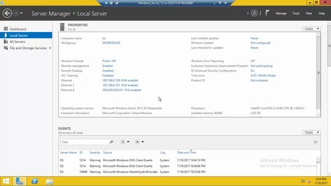Click Not participating CEIP link
The image size is (331, 186).
[x=262, y=66]
